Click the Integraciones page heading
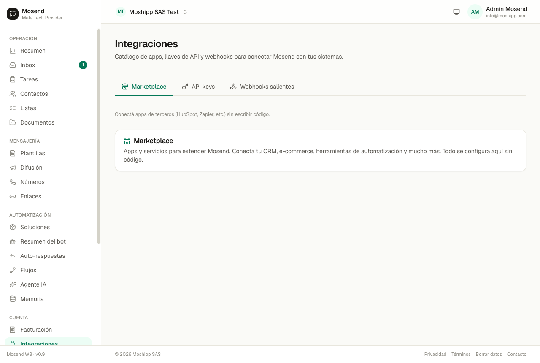540x363 pixels. (x=146, y=44)
